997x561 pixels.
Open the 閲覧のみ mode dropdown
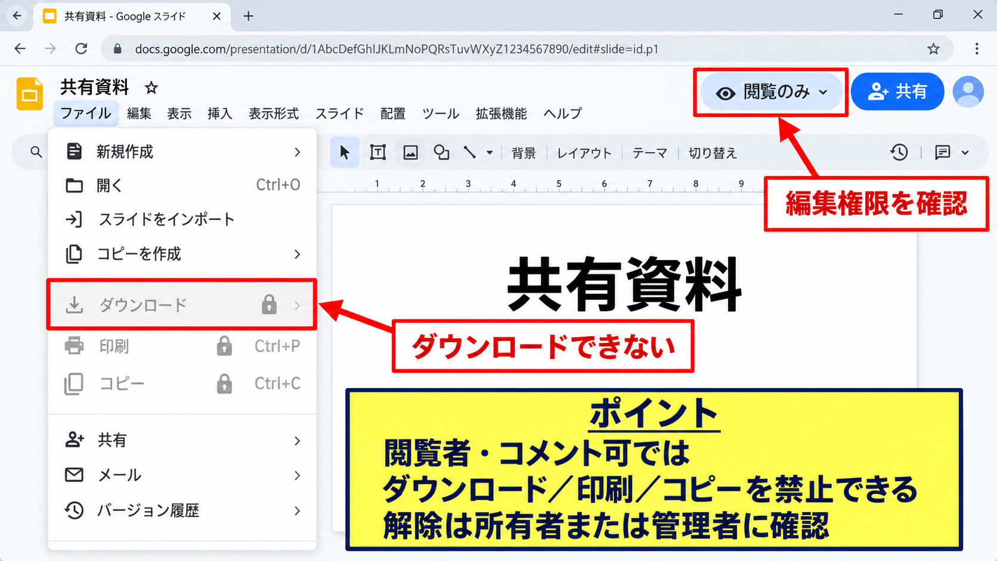click(770, 92)
